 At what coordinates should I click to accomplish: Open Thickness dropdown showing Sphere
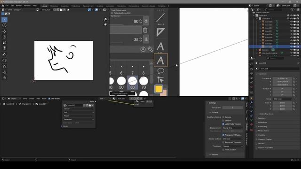233,146
